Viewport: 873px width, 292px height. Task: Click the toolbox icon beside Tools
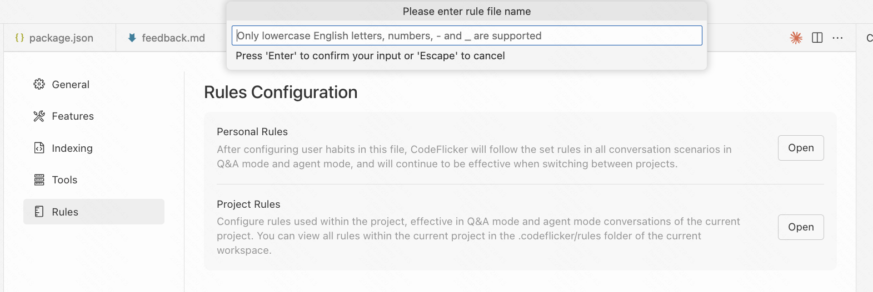[x=39, y=180]
